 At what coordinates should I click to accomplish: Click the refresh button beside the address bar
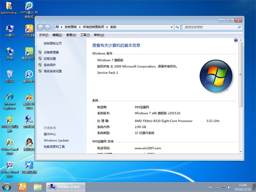[177, 27]
